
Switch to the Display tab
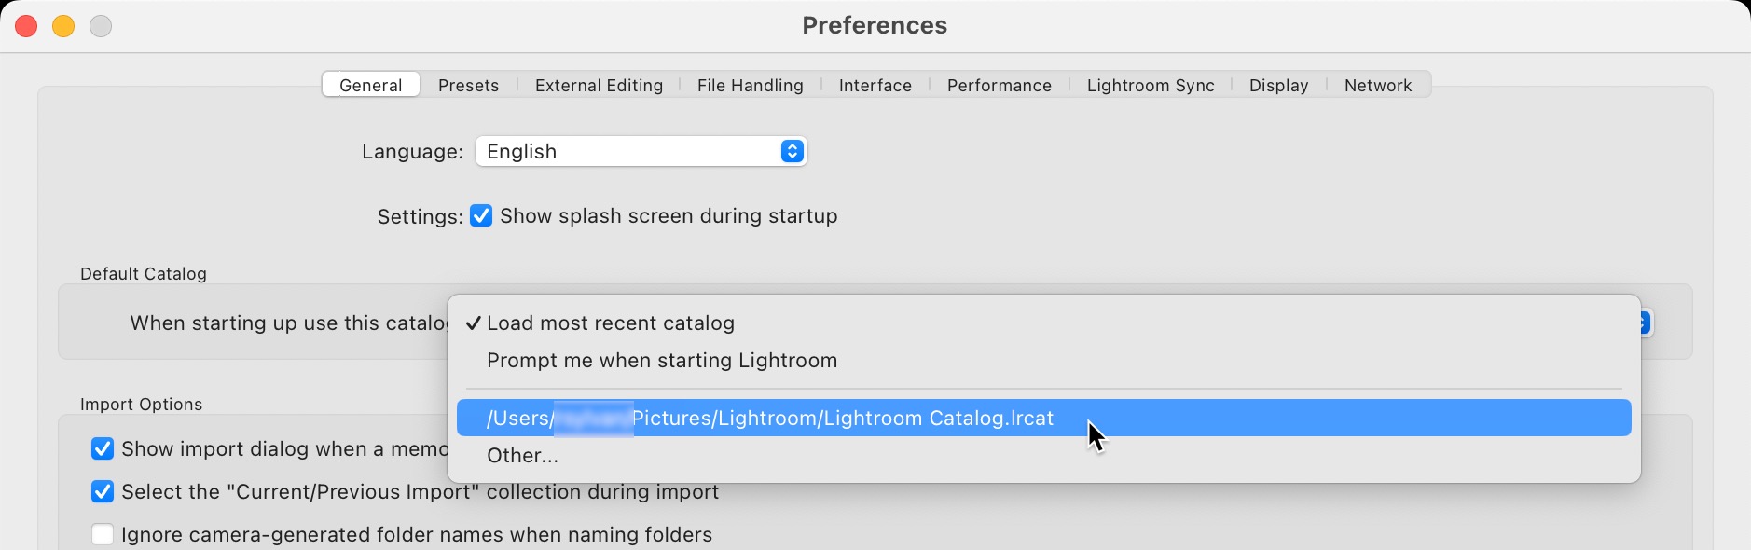tap(1278, 85)
